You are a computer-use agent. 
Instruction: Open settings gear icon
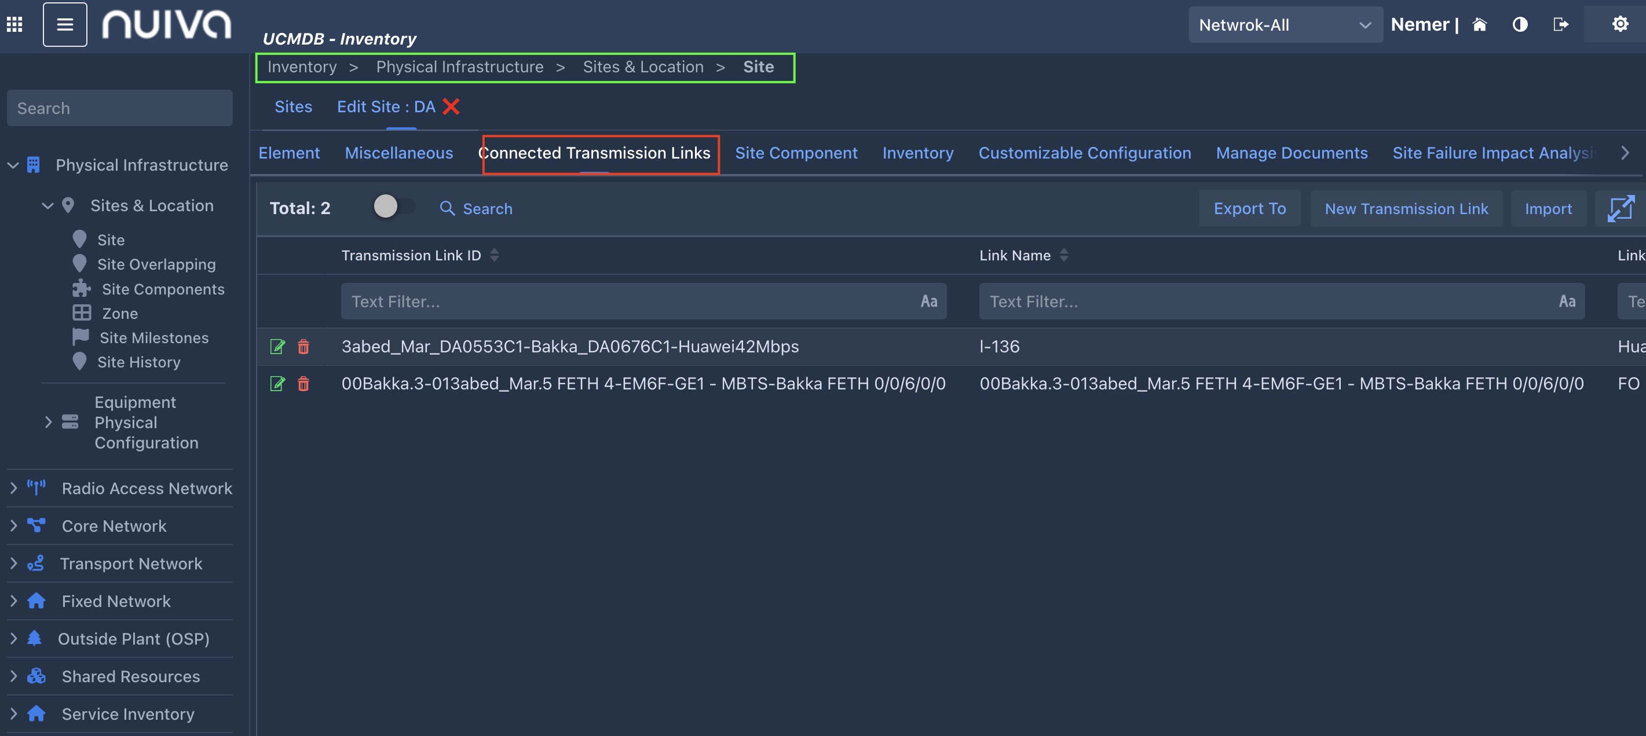click(1620, 24)
